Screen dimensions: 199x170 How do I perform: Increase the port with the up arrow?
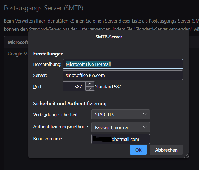tap(90, 84)
